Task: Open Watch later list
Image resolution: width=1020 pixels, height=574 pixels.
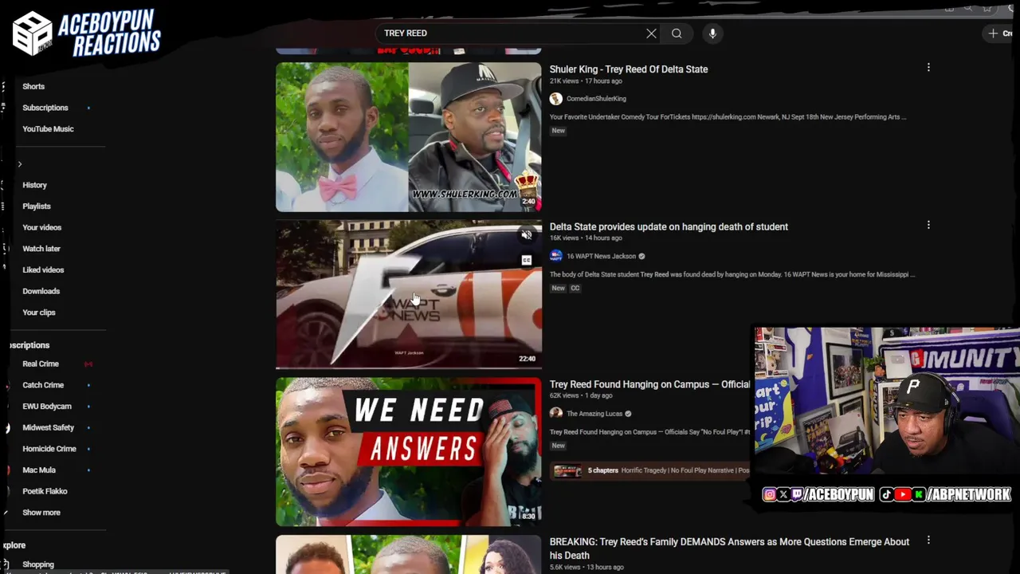Action: pos(41,249)
